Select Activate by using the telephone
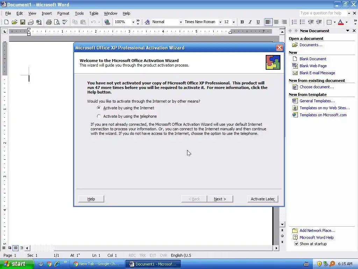Viewport: 358px width, 269px height. point(99,116)
